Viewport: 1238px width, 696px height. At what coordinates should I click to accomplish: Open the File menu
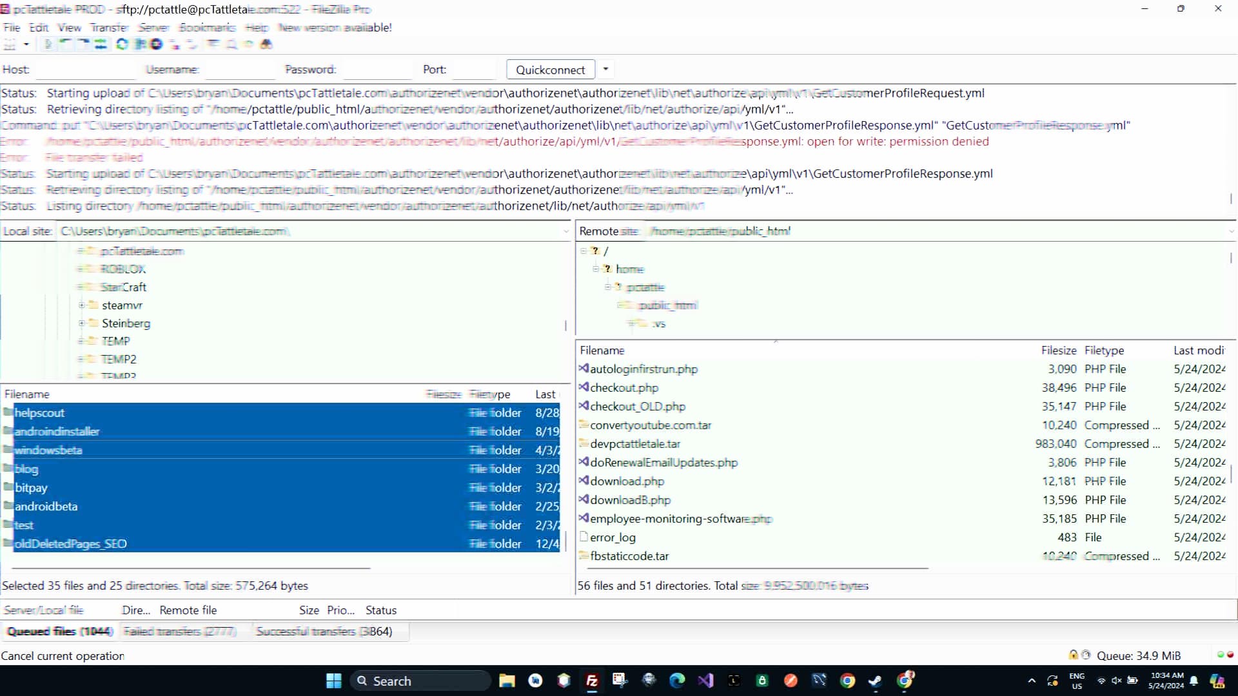click(x=12, y=28)
